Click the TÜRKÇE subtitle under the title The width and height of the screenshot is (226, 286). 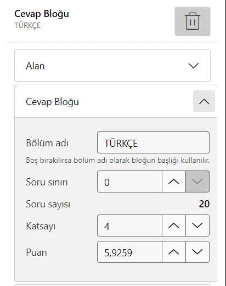27,25
